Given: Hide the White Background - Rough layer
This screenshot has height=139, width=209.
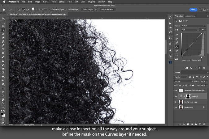Looking at the screenshot, I should [x=176, y=91].
